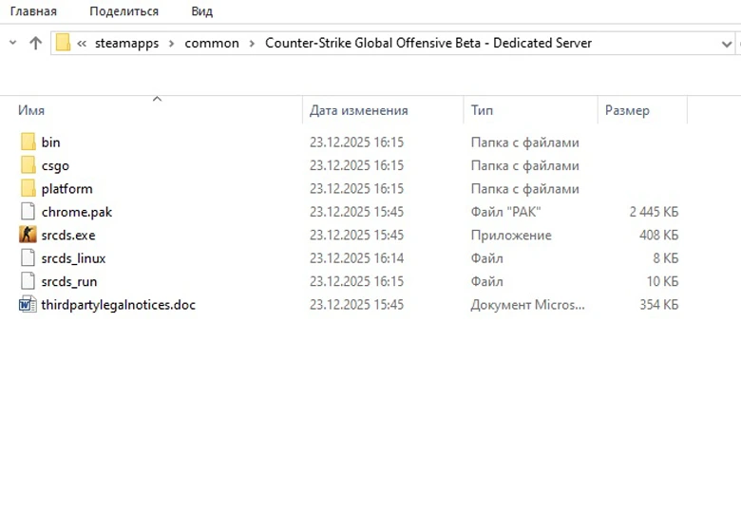
Task: Click the common breadcrumb segment
Action: [212, 44]
